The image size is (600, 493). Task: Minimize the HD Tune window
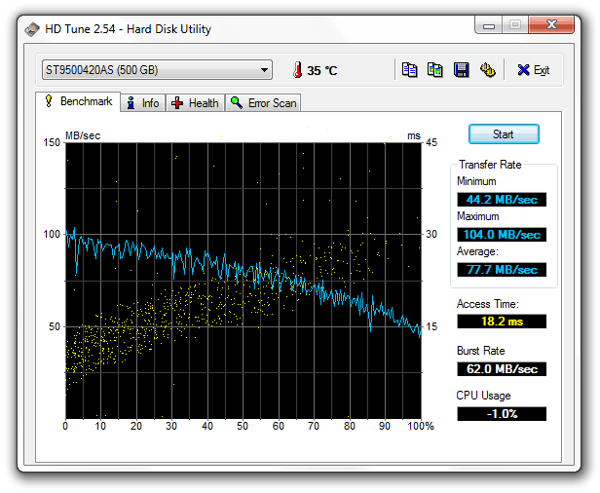tap(489, 25)
